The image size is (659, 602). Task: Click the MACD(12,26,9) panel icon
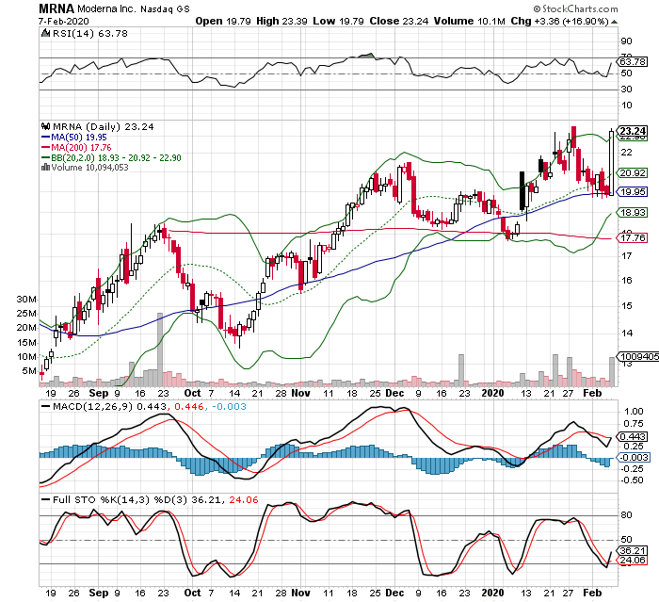coord(43,406)
